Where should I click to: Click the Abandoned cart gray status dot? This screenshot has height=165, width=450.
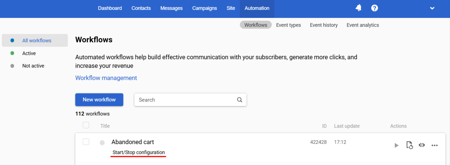point(102,143)
